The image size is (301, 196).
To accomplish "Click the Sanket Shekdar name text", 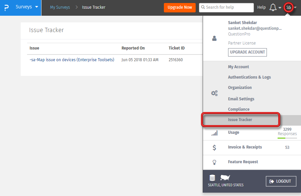I will (x=242, y=23).
